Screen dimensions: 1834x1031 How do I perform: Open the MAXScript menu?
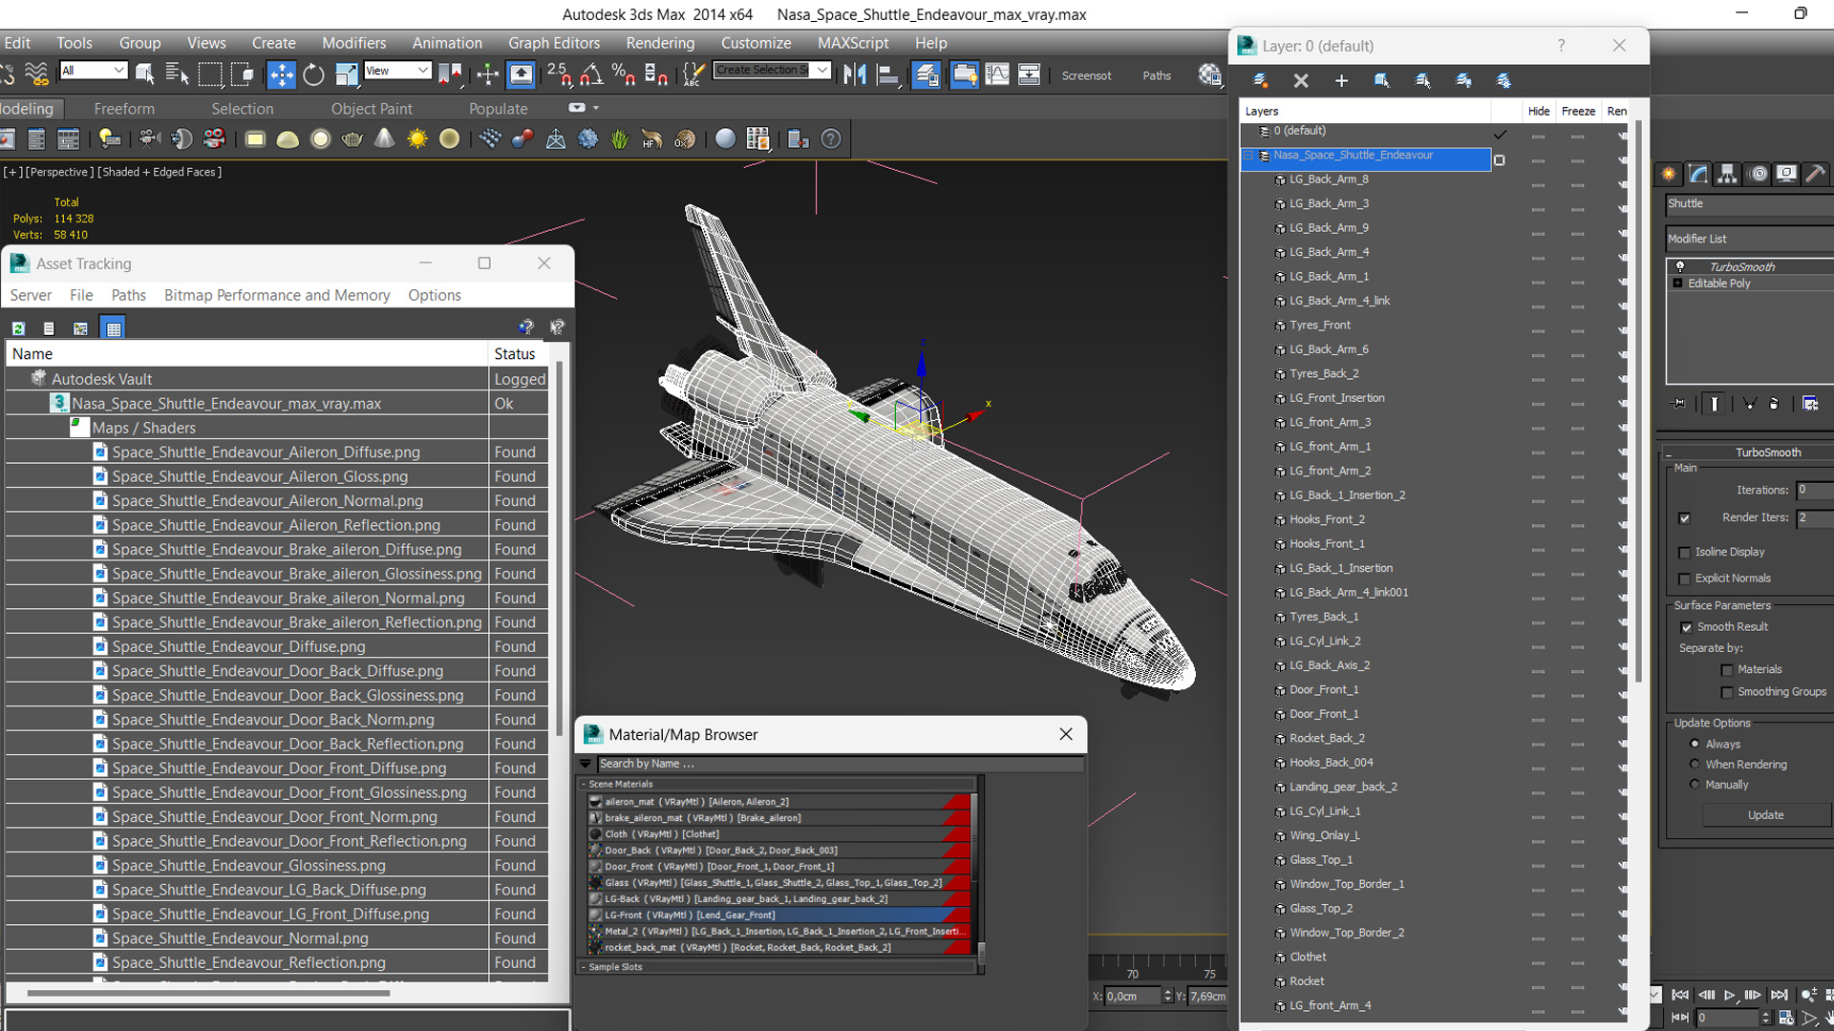pos(853,43)
